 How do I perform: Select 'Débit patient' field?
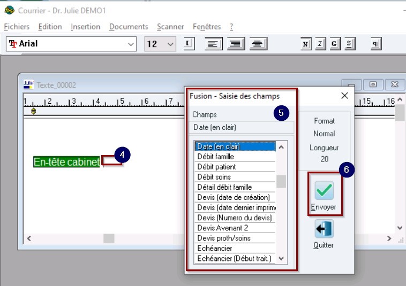coord(235,167)
